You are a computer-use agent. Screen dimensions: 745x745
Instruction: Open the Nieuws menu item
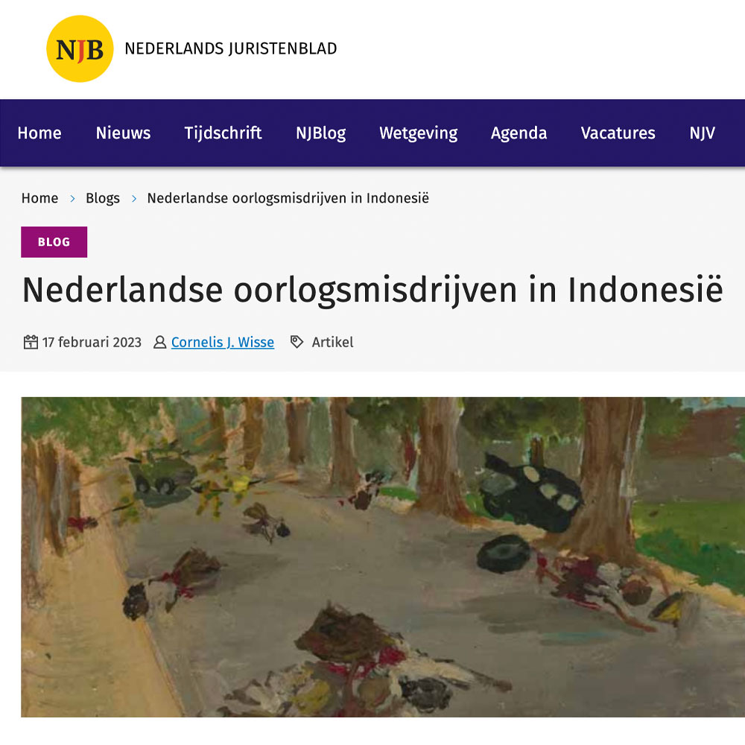(x=123, y=133)
